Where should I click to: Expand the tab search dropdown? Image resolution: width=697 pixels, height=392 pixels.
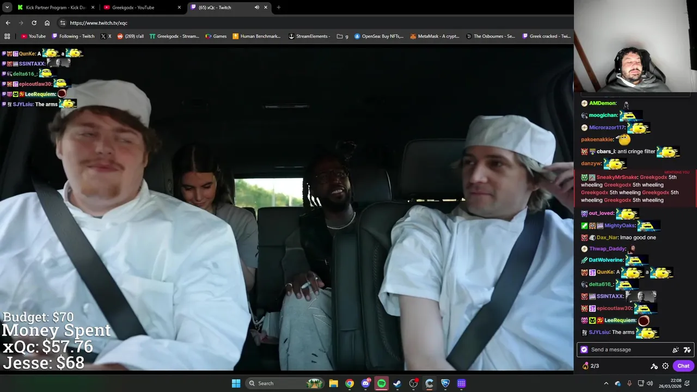[x=7, y=8]
